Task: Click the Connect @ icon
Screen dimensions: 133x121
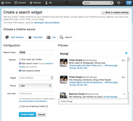Action: coord(16,3)
